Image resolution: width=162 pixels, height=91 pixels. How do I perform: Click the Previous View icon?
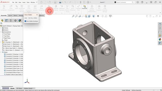[x=80, y=16]
